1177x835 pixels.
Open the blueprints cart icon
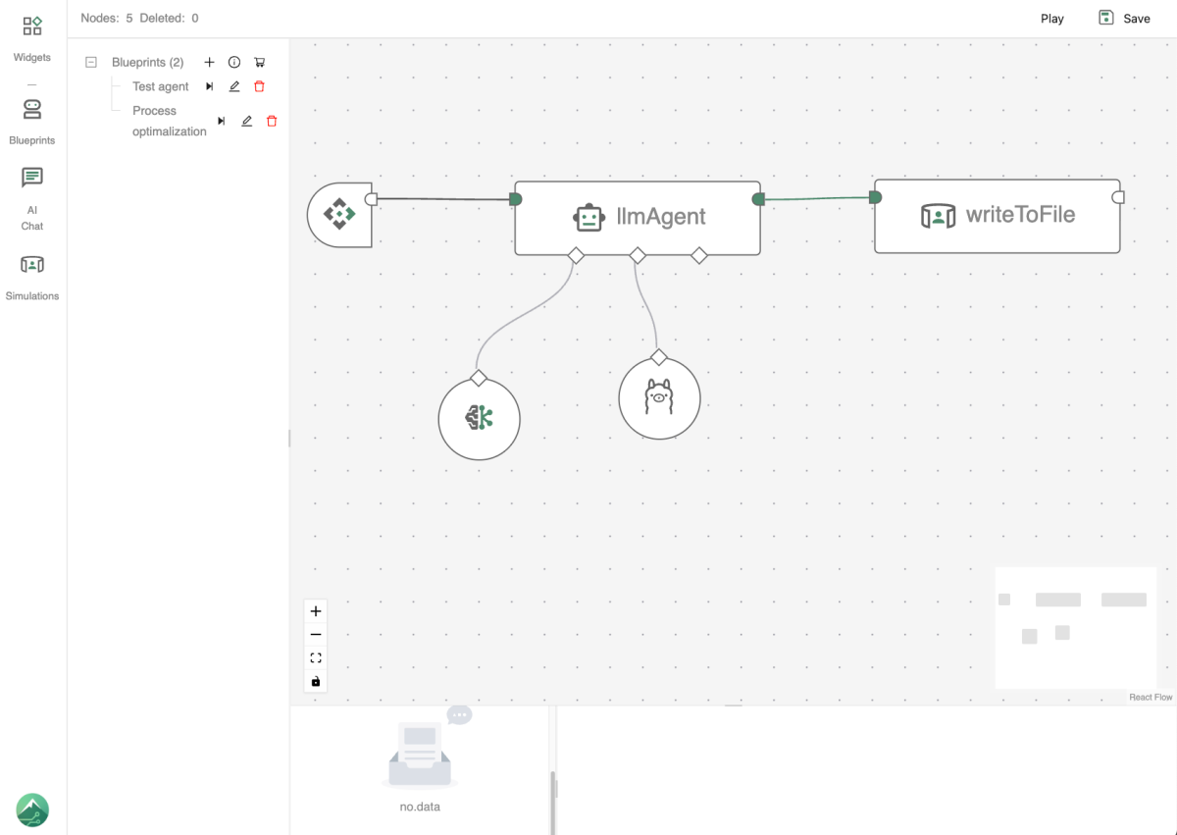tap(259, 62)
